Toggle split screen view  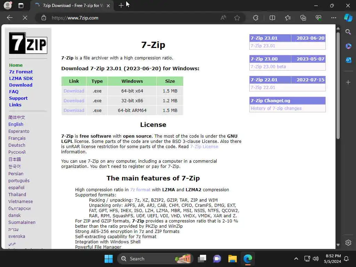(x=272, y=18)
